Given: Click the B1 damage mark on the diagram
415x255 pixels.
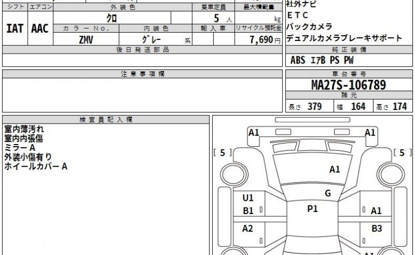Looking at the screenshot, I should [x=248, y=211].
